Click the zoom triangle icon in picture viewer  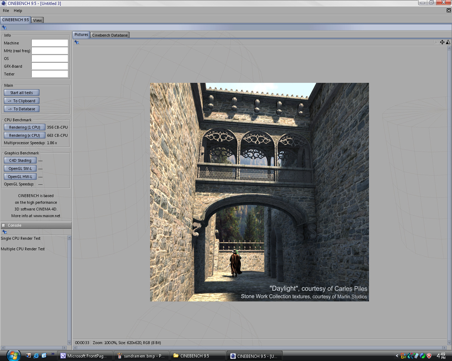(448, 42)
